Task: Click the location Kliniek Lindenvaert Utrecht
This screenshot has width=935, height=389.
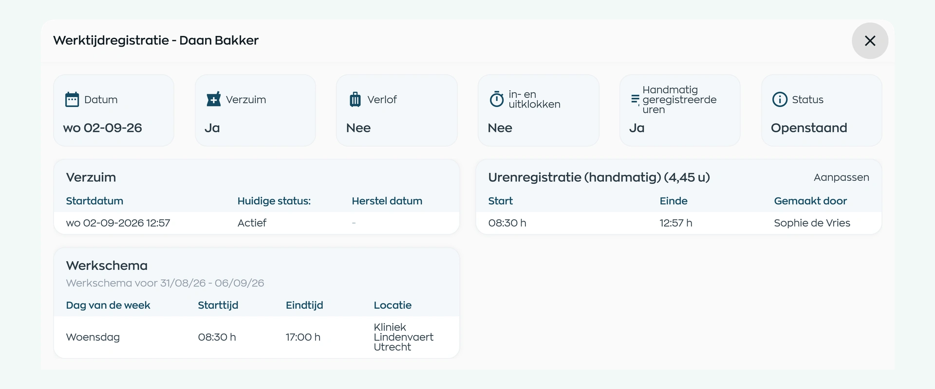Action: point(403,337)
